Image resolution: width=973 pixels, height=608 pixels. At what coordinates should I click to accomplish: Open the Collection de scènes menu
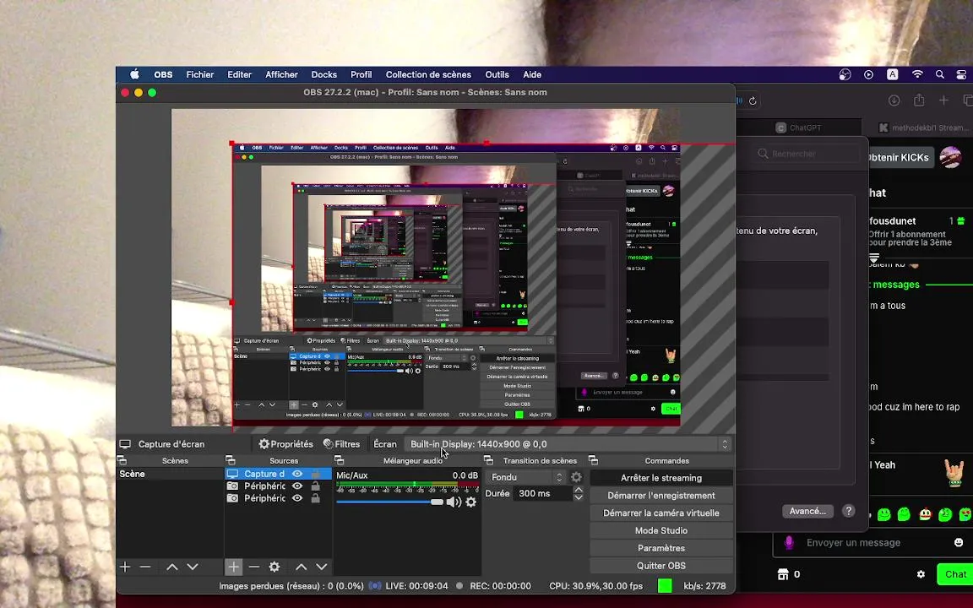pos(428,74)
